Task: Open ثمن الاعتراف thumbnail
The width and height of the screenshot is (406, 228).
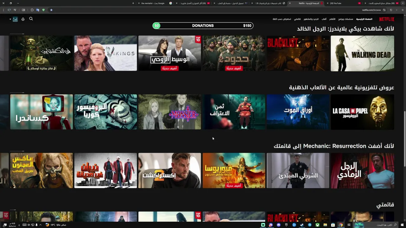Action: pos(234,112)
